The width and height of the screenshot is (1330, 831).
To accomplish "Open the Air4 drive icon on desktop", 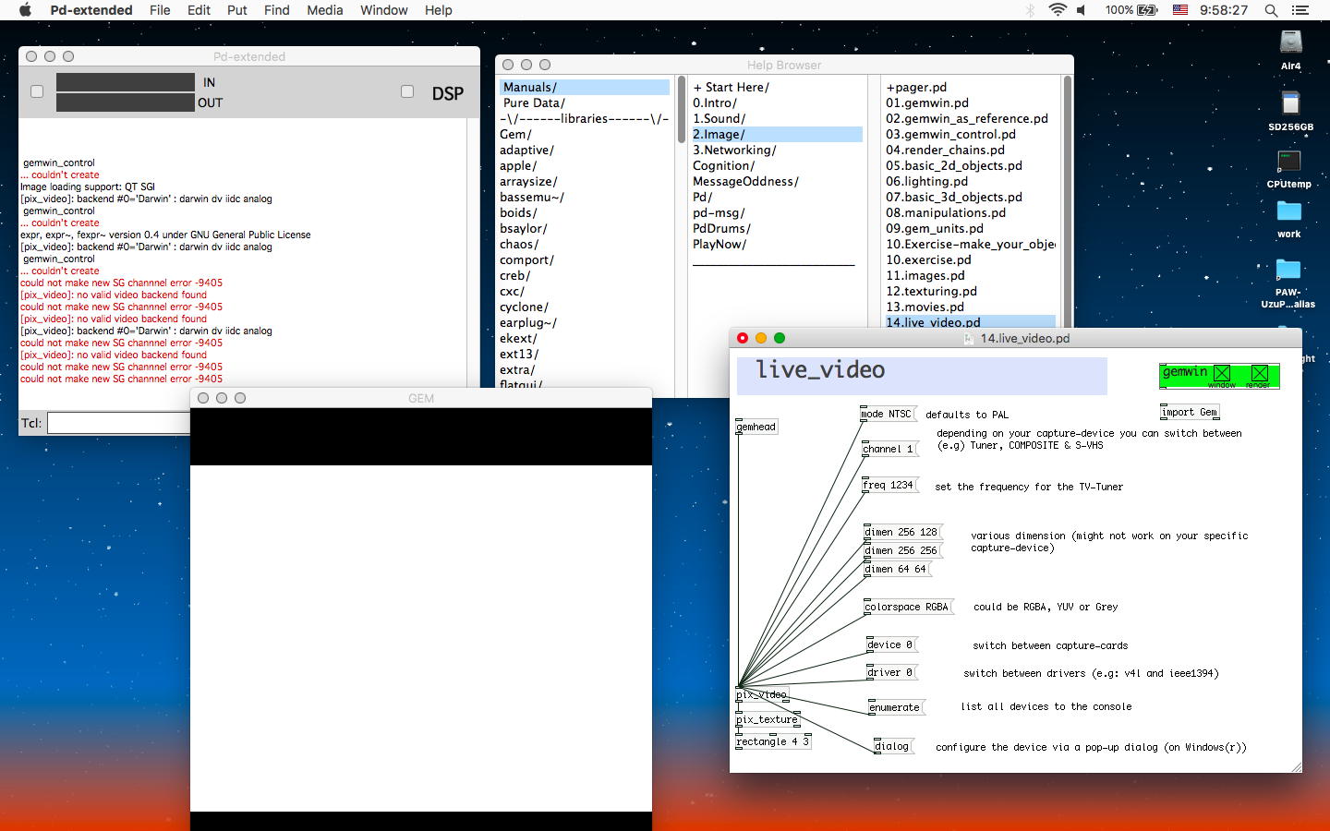I will pyautogui.click(x=1290, y=42).
